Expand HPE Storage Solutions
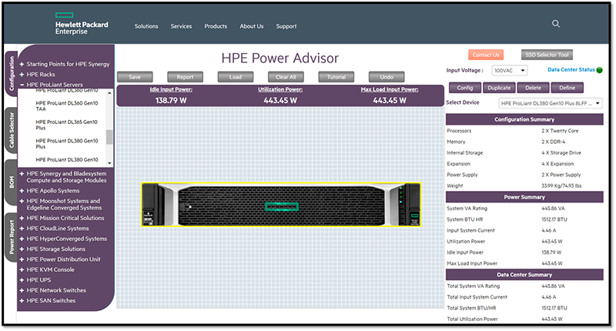616x331 pixels. pos(22,249)
